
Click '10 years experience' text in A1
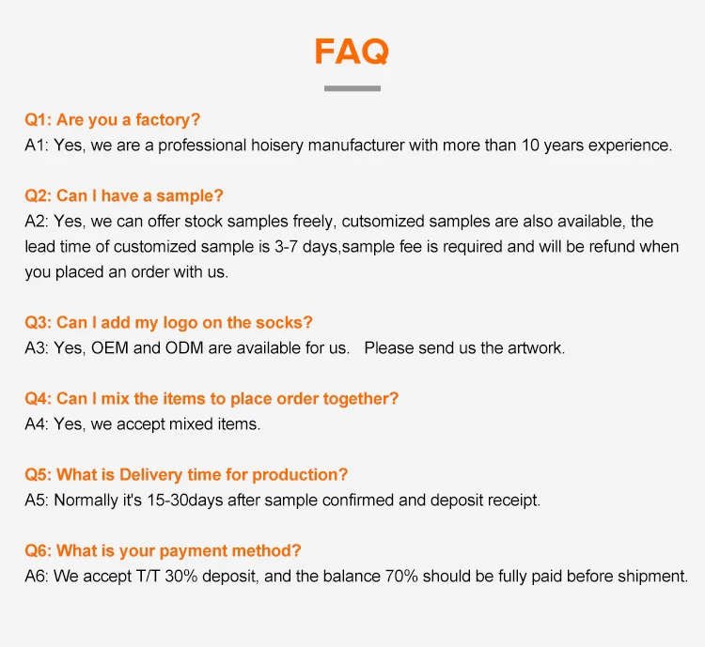597,146
